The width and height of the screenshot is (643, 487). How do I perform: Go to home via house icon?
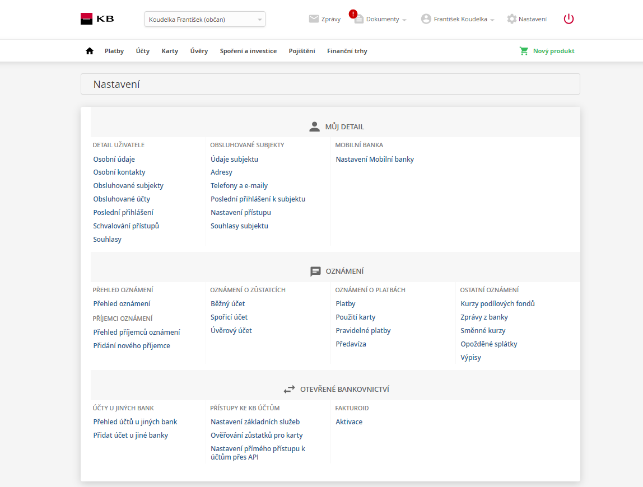click(90, 51)
